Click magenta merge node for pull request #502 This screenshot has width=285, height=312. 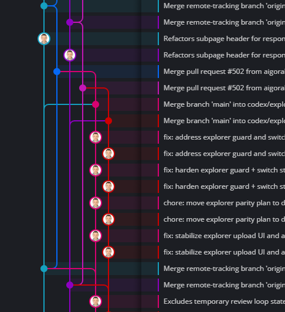pyautogui.click(x=83, y=88)
